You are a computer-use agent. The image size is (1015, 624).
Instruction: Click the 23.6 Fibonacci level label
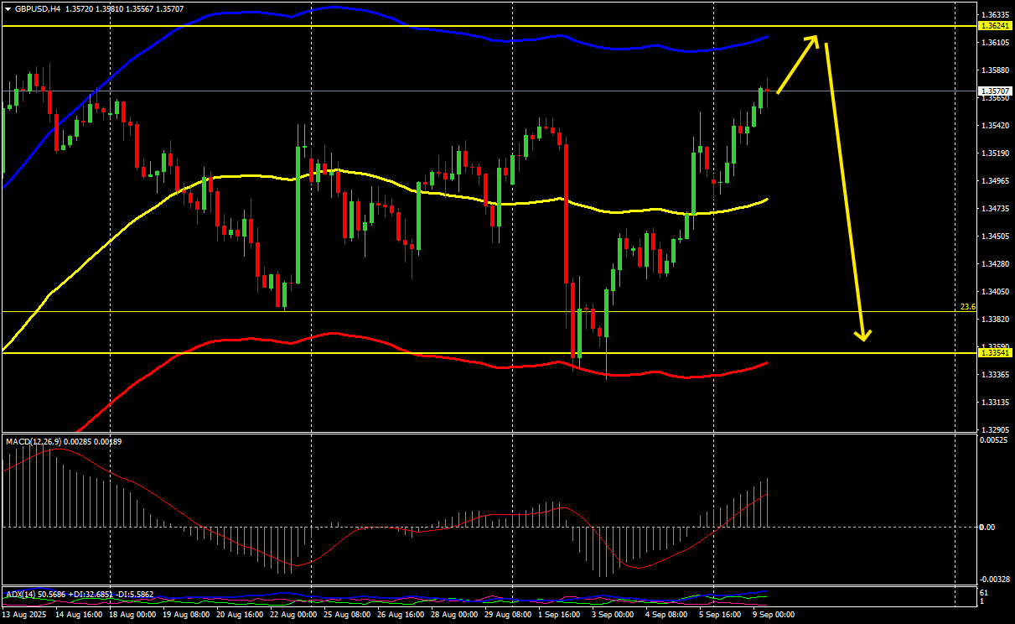(968, 307)
